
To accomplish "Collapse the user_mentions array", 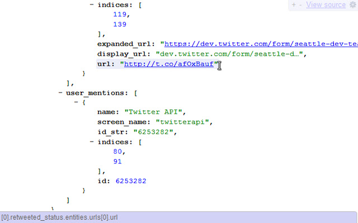I will point(60,93).
